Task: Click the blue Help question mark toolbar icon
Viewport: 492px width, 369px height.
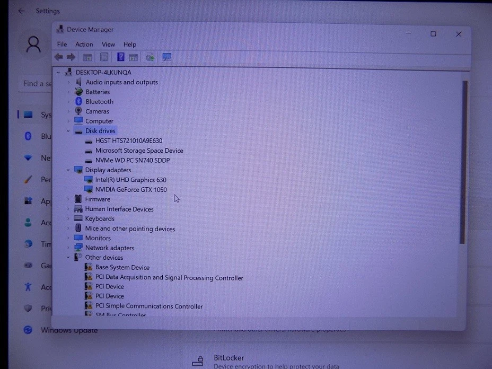Action: pos(121,57)
